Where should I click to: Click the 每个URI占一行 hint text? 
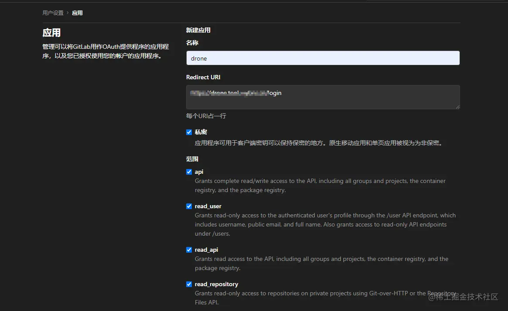click(206, 116)
